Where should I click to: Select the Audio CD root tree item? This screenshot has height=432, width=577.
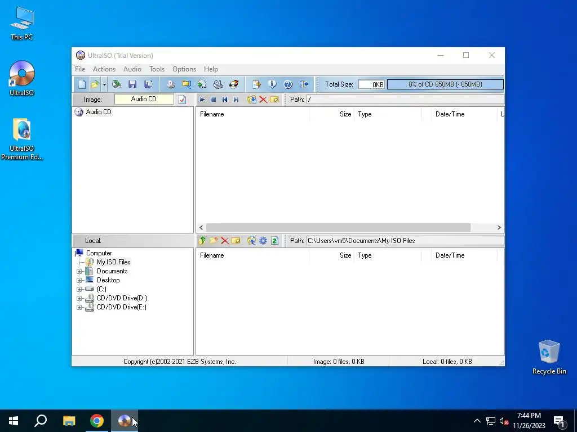[98, 112]
